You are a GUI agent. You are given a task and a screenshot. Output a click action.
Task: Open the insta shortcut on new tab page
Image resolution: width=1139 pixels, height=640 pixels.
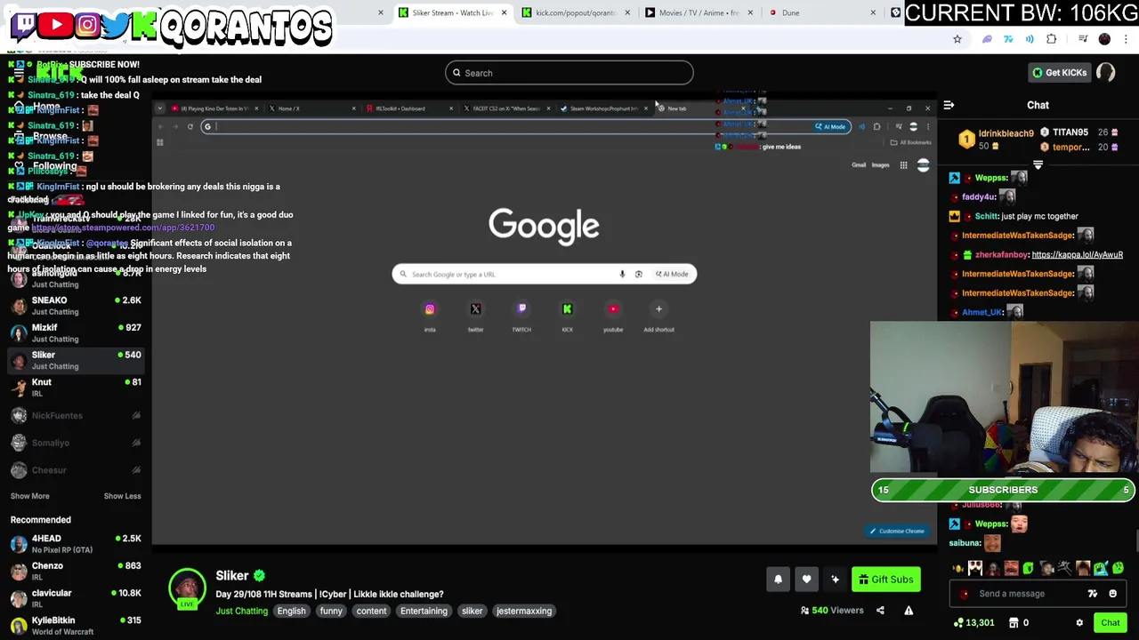pos(430,316)
